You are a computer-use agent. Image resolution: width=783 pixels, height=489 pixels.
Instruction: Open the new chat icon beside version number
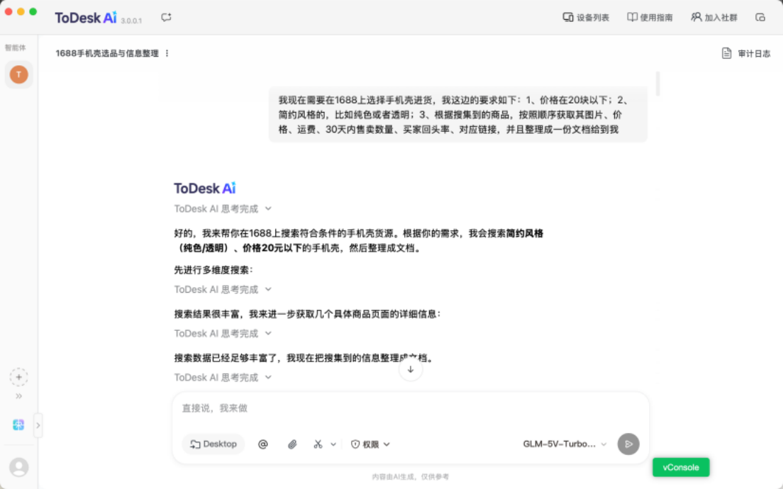[x=166, y=18]
